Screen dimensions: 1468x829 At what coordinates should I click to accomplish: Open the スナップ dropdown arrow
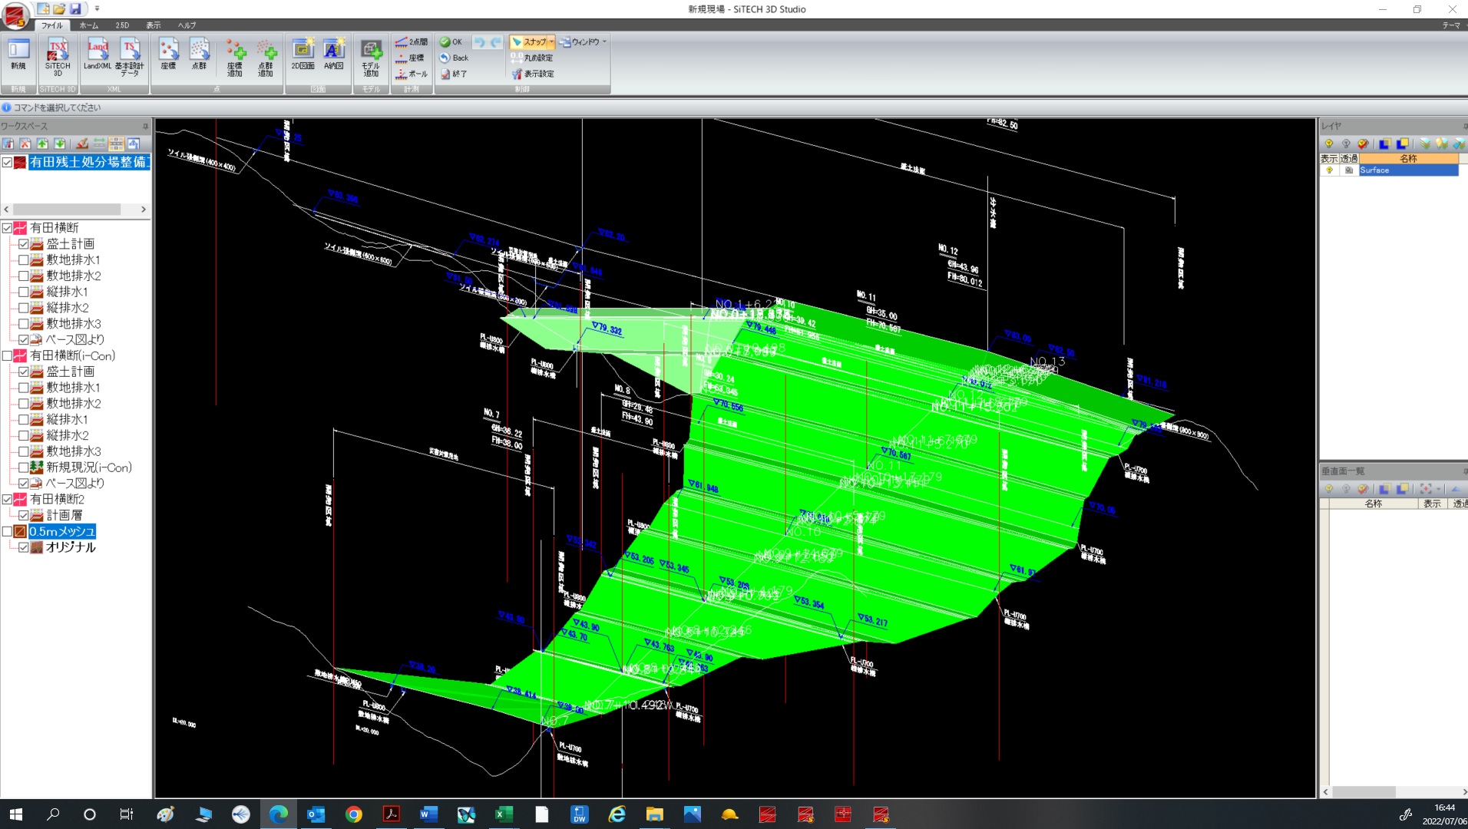pyautogui.click(x=551, y=42)
